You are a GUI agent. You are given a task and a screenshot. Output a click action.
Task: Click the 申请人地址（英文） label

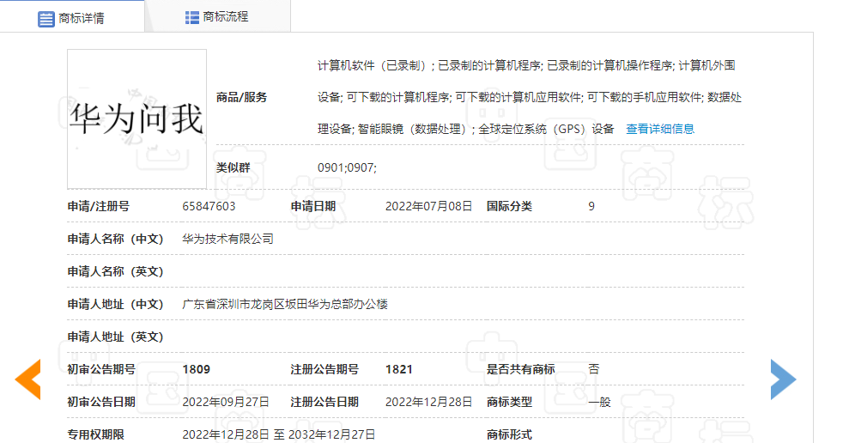coord(115,337)
